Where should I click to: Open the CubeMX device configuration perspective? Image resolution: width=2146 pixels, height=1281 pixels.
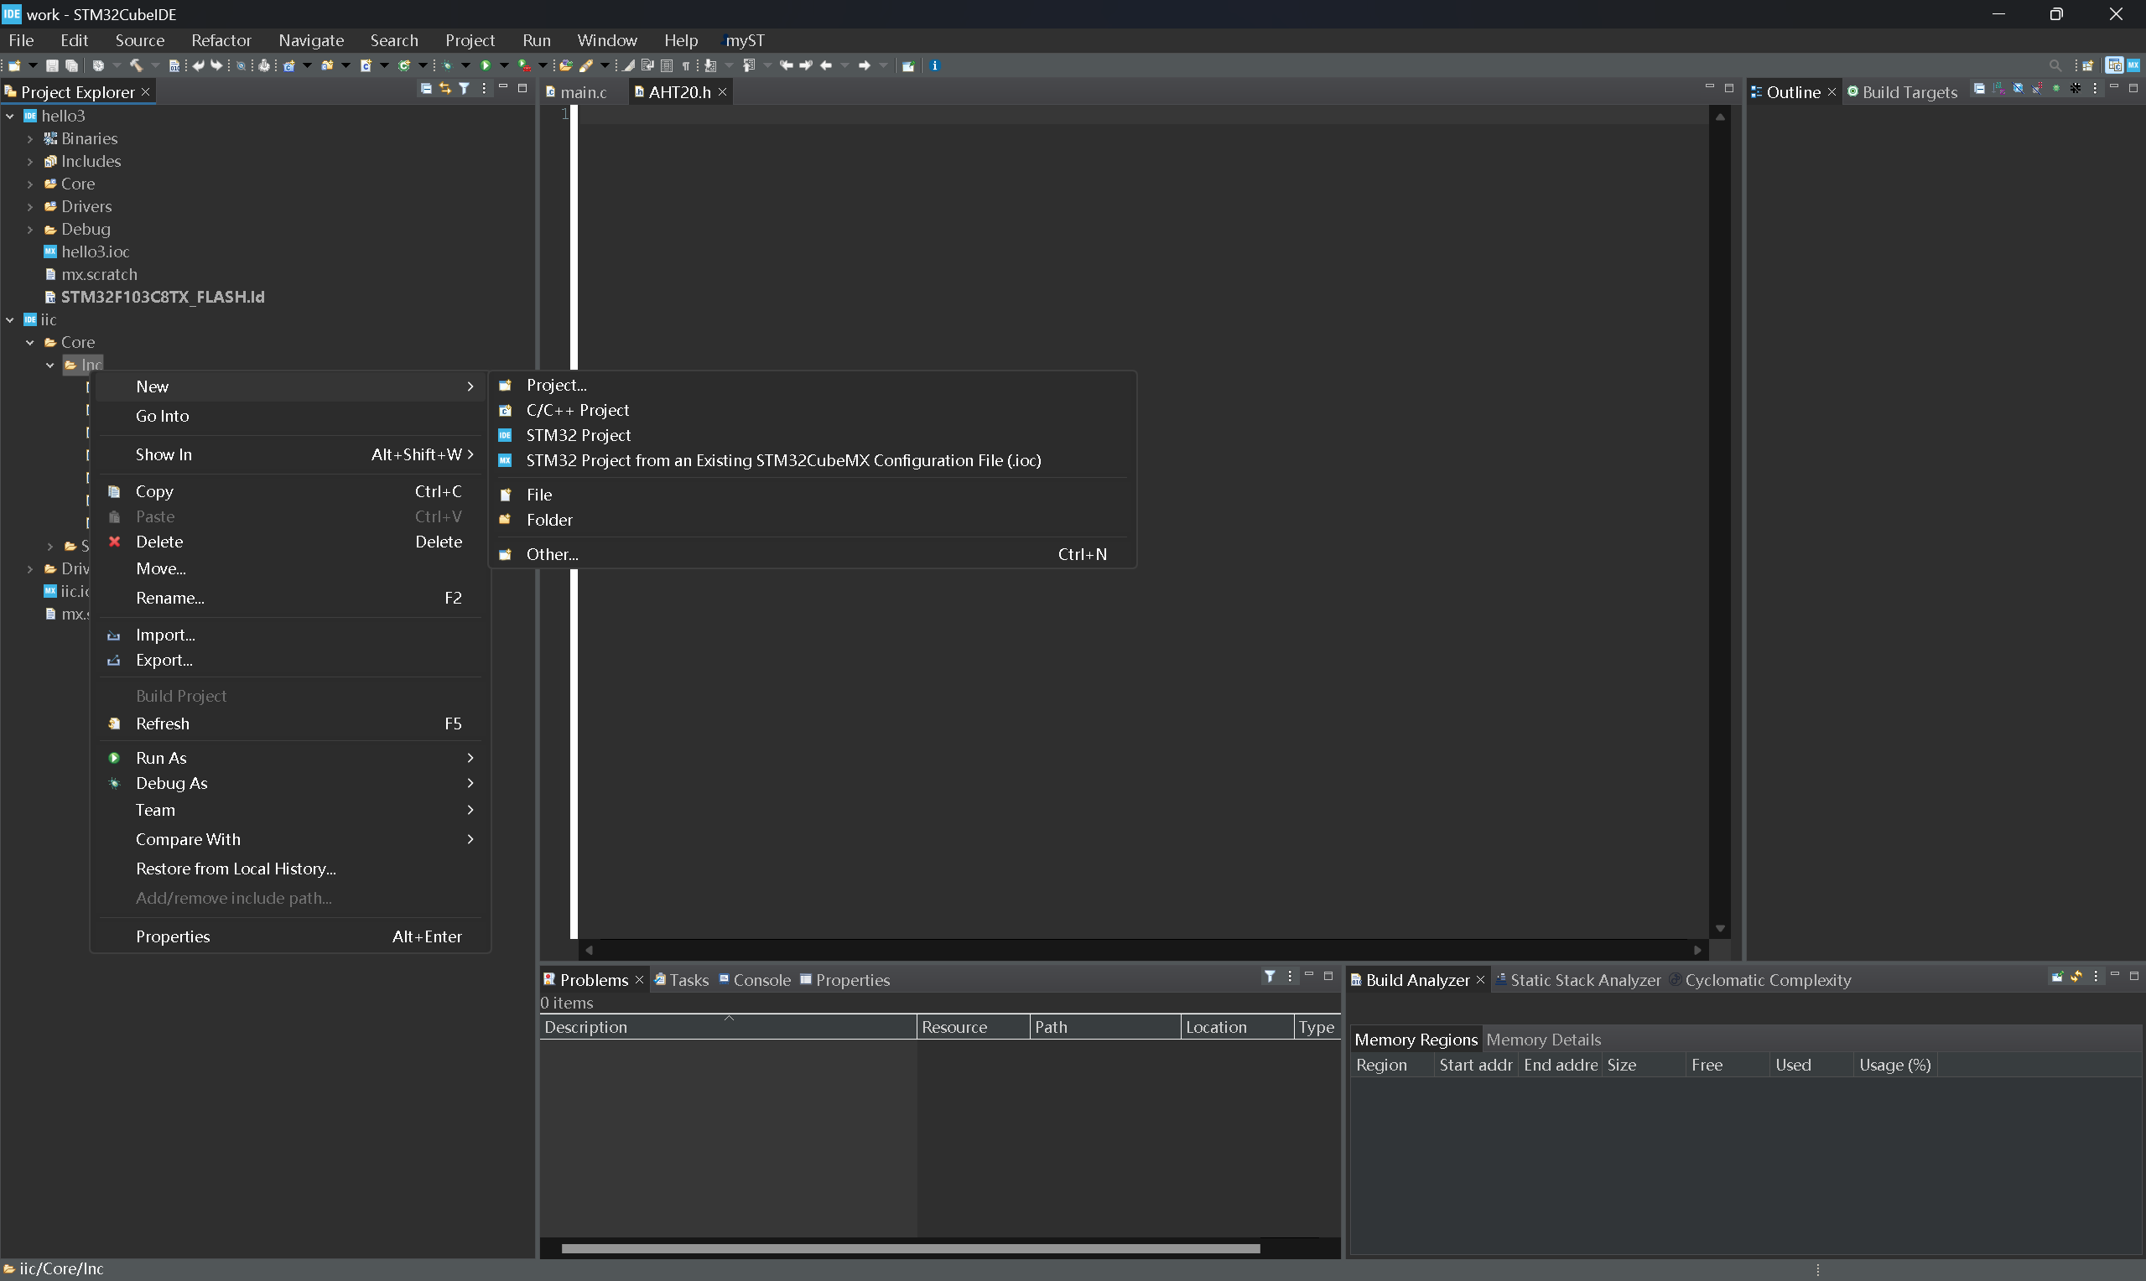point(2133,65)
